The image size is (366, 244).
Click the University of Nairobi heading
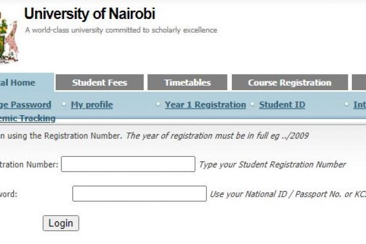90,13
